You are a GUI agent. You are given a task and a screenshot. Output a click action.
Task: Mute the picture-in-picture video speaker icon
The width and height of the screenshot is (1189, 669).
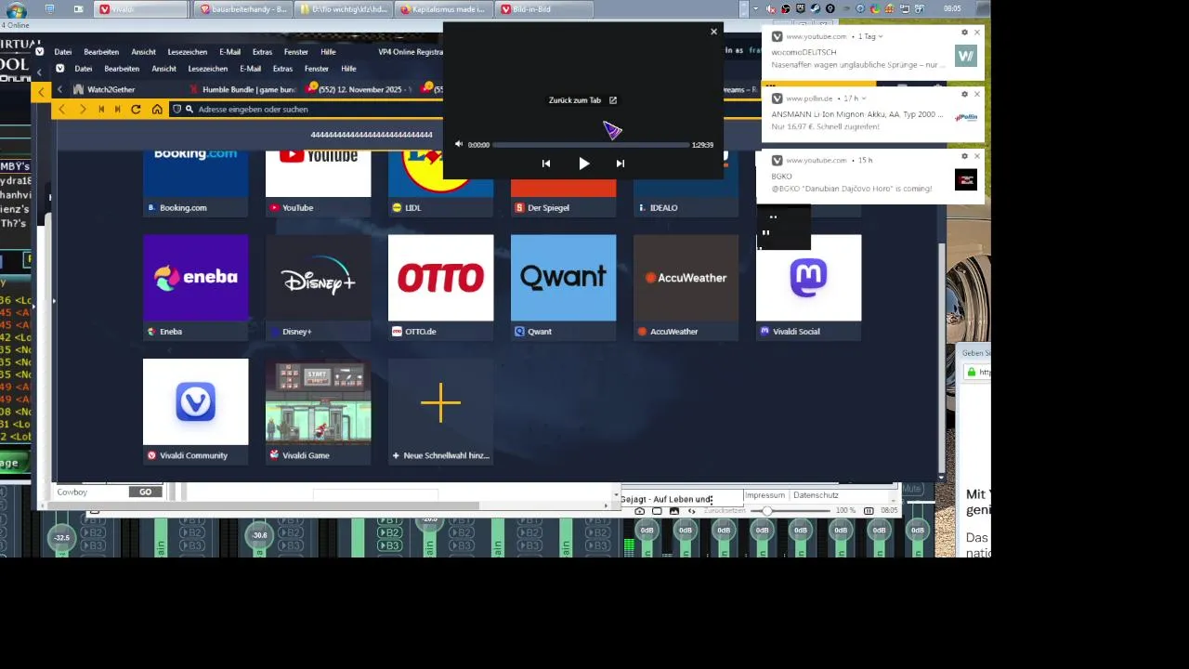(458, 145)
